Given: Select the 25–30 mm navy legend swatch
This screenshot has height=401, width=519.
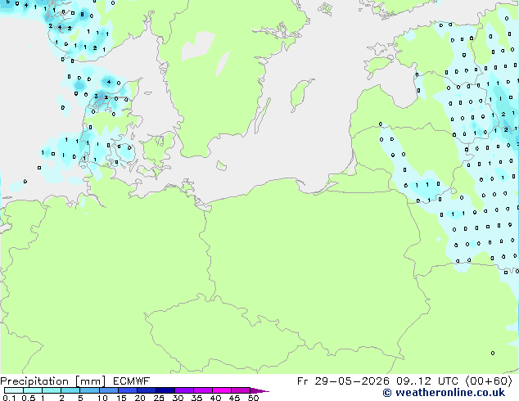Looking at the screenshot, I should pos(165,390).
